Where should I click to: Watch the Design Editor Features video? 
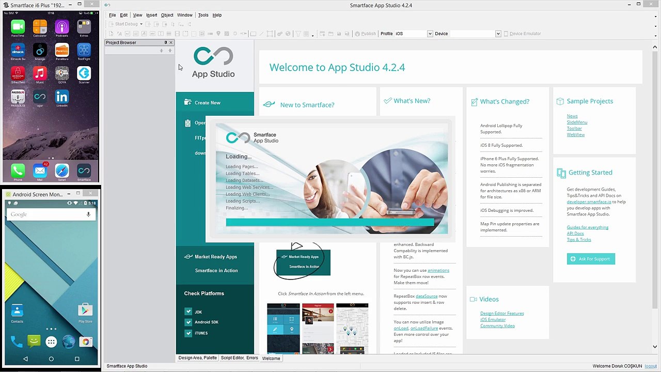click(502, 314)
